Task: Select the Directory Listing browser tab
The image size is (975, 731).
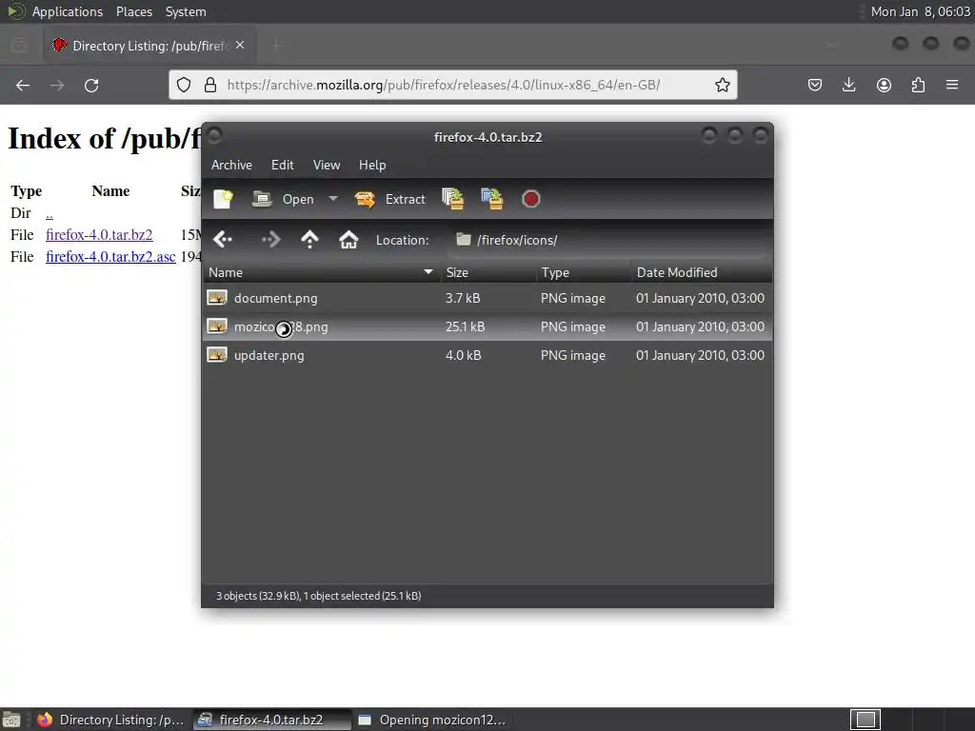Action: (x=149, y=46)
